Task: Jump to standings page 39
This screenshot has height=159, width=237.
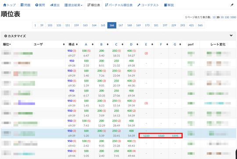Action: point(42,25)
